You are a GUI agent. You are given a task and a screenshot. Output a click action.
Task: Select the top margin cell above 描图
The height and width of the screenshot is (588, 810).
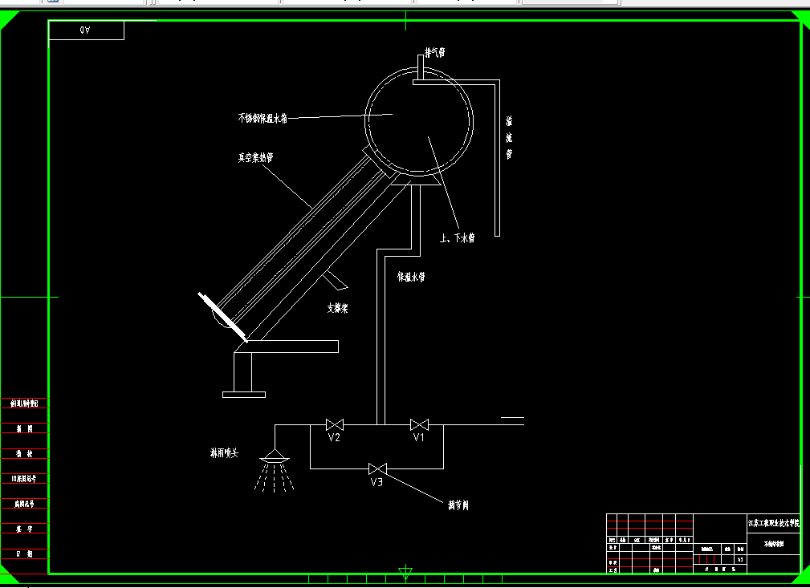coord(24,403)
